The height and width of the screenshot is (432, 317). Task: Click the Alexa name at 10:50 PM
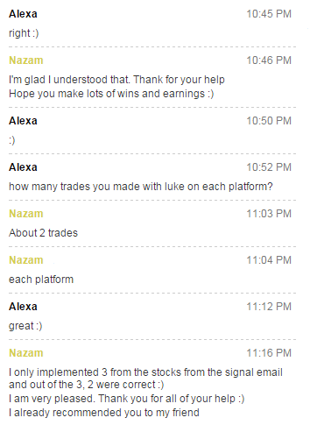[23, 121]
